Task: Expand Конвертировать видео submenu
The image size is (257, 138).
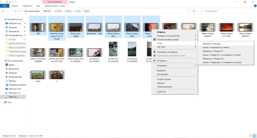Action: click(x=175, y=40)
